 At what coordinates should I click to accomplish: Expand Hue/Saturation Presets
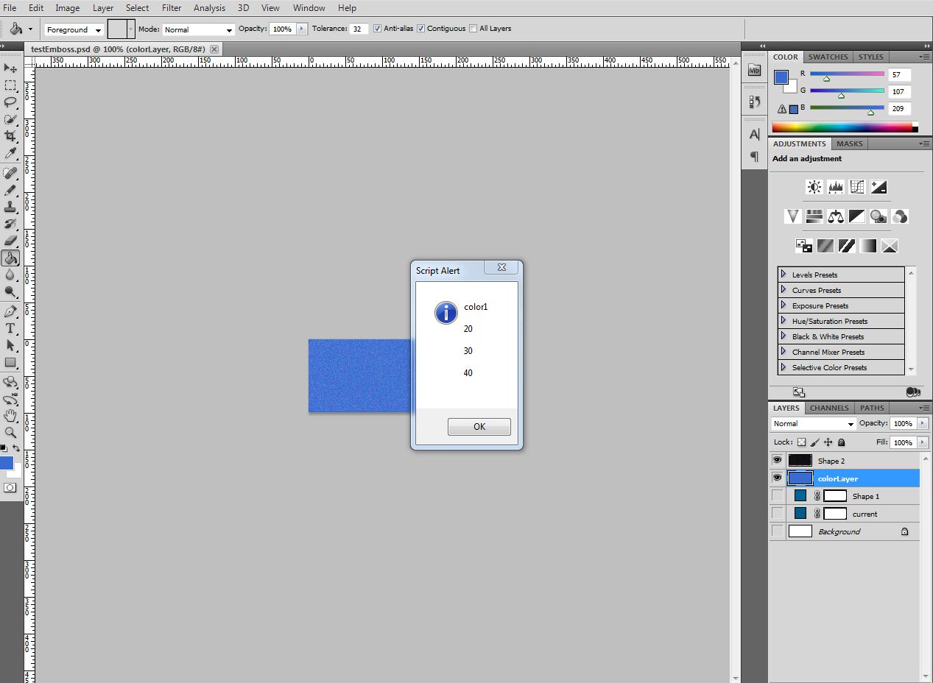784,321
